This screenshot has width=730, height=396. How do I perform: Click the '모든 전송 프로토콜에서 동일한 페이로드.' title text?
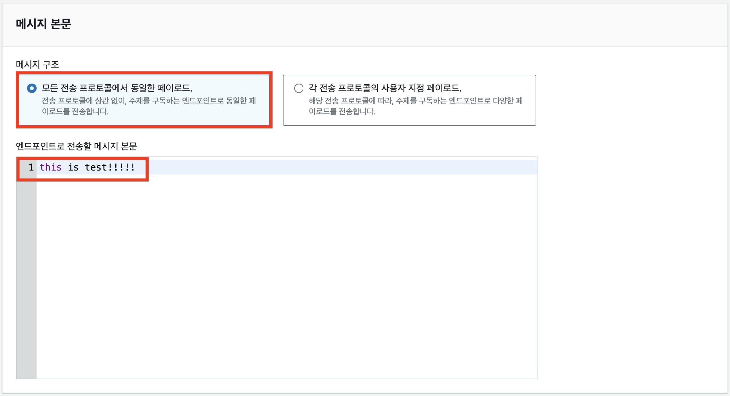pyautogui.click(x=117, y=88)
